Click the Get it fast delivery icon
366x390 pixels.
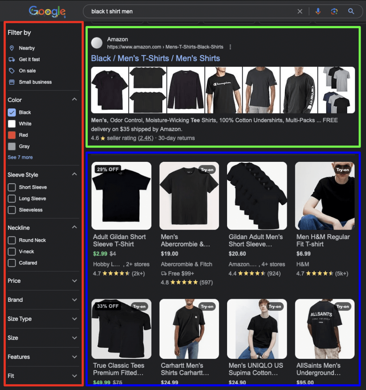12,59
